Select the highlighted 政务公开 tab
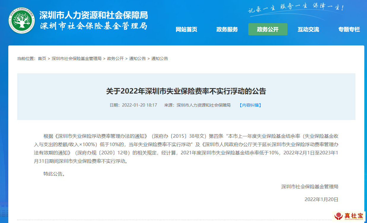The width and height of the screenshot is (367, 223). click(x=268, y=29)
